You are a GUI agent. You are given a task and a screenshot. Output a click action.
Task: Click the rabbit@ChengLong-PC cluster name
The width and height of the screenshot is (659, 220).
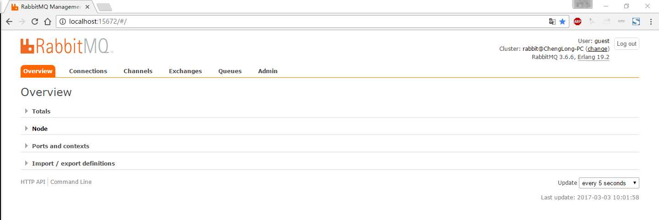point(553,49)
